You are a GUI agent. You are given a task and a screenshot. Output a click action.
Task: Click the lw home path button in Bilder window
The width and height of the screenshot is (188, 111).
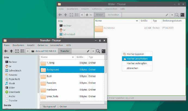click(x=89, y=15)
